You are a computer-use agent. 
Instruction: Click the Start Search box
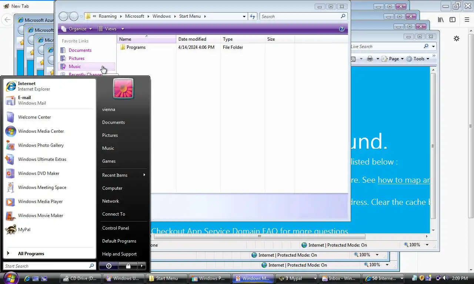(46, 266)
